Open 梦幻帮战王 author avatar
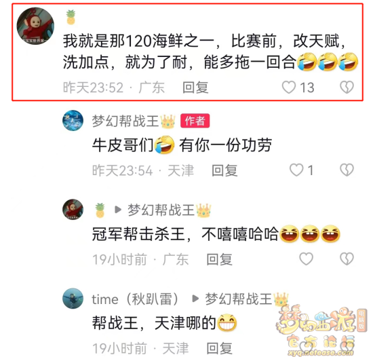Screen dimensions: 375x361 coord(73,121)
